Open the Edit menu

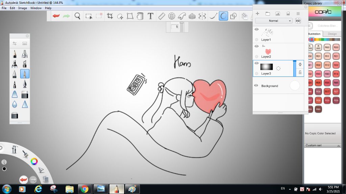coord(13,8)
